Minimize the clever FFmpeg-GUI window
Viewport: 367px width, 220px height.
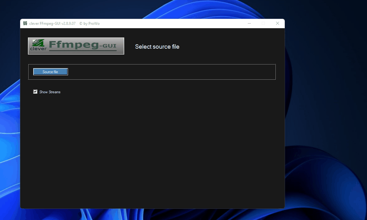tap(249, 23)
